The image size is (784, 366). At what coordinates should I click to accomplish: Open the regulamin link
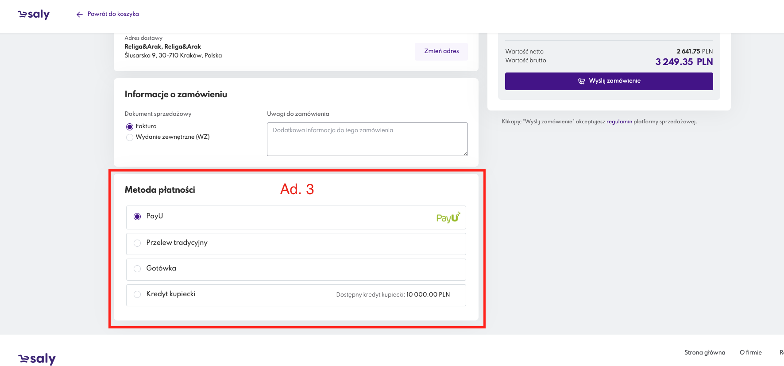click(619, 122)
